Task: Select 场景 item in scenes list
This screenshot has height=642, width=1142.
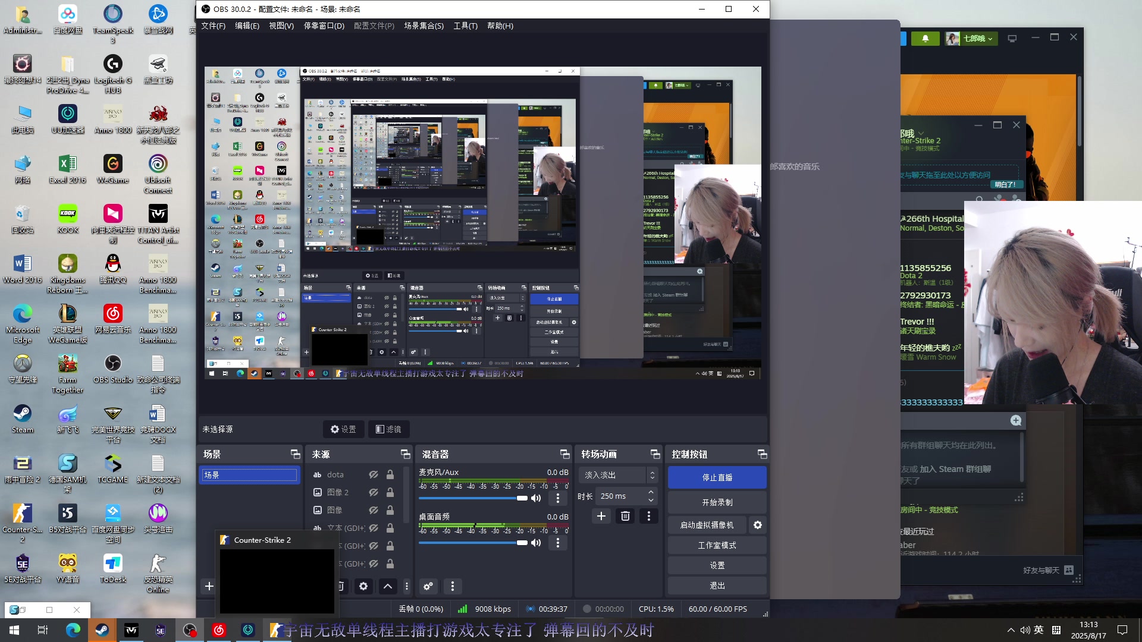Action: [249, 475]
